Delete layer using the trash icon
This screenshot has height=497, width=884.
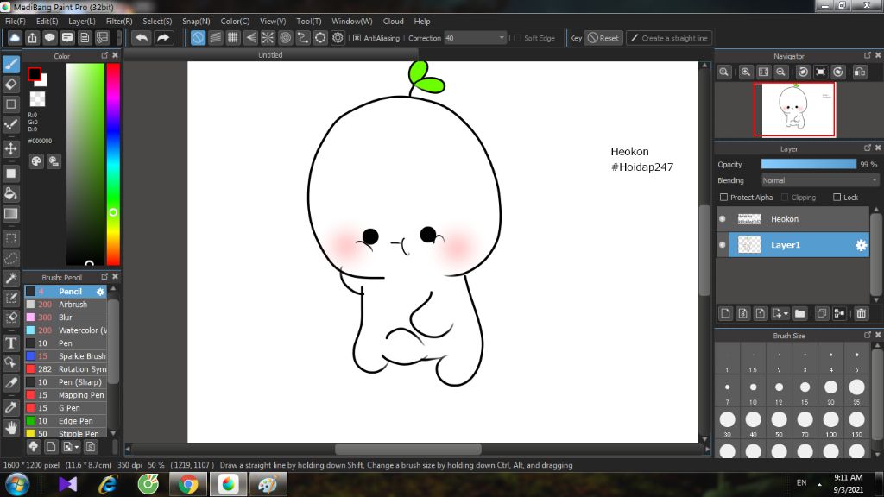pyautogui.click(x=861, y=313)
